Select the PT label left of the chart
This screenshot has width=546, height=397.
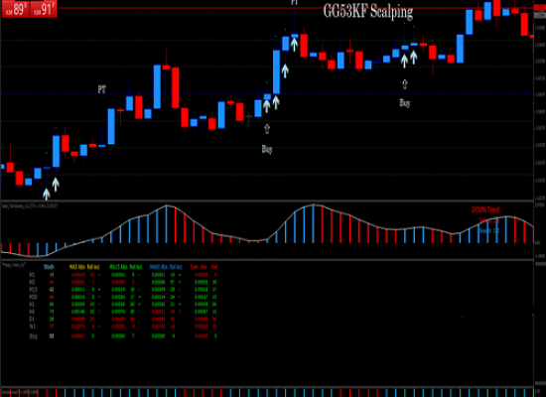click(x=101, y=89)
